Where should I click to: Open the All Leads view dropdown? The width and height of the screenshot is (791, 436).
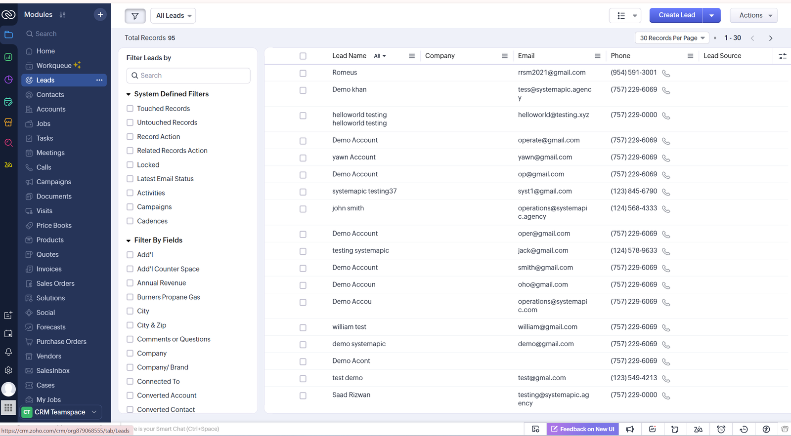(173, 16)
